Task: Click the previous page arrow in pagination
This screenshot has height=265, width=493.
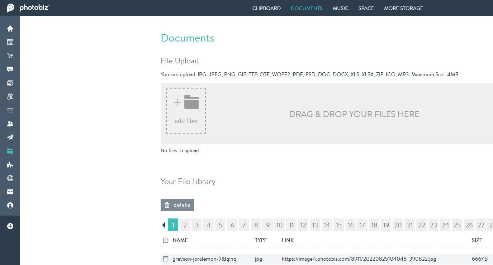Action: coord(164,225)
